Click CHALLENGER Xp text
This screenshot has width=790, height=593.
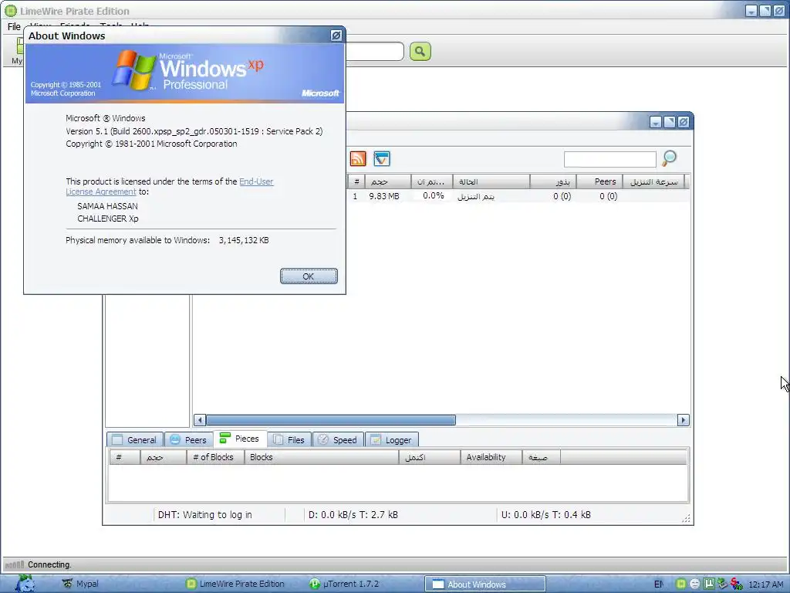coord(108,219)
